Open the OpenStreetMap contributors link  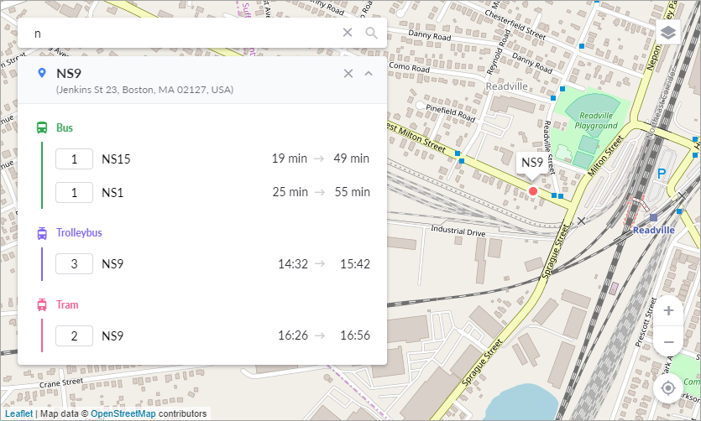click(123, 413)
